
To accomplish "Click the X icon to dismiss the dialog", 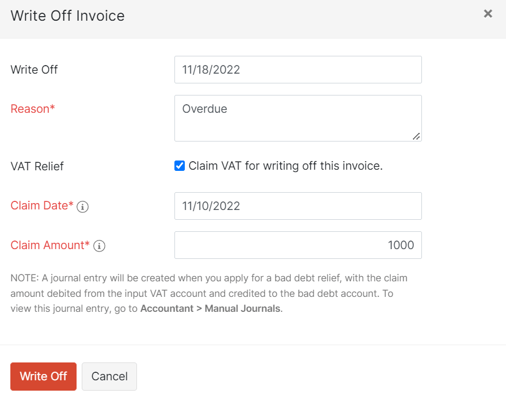I will coord(488,13).
